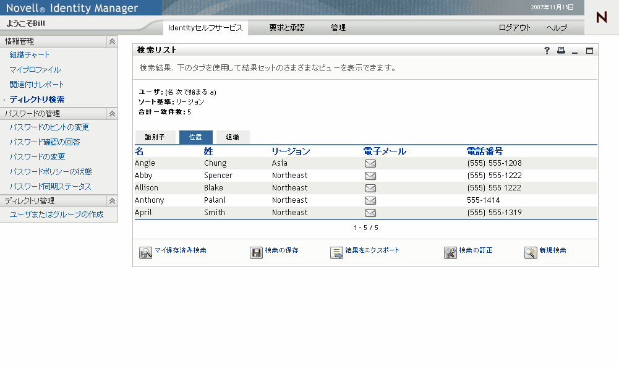The image size is (619, 366).
Task: Click the 新規検索 magnifier icon
Action: pyautogui.click(x=531, y=253)
